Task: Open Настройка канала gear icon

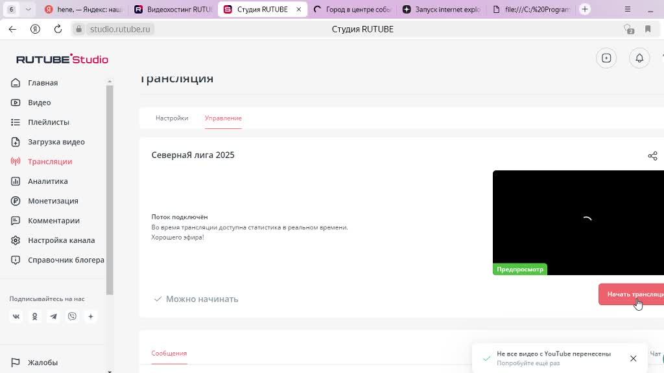Action: 16,240
